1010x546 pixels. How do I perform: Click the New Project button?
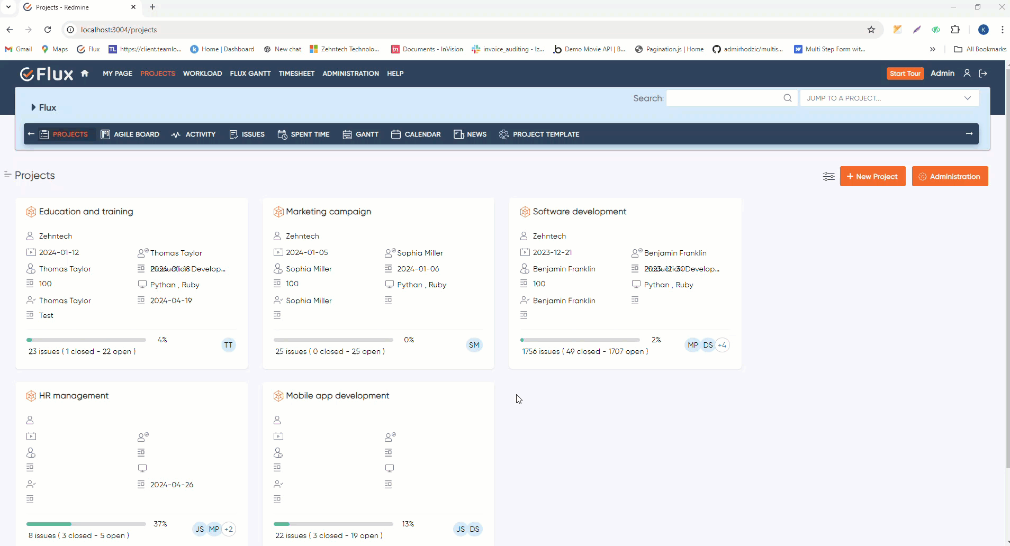[872, 176]
